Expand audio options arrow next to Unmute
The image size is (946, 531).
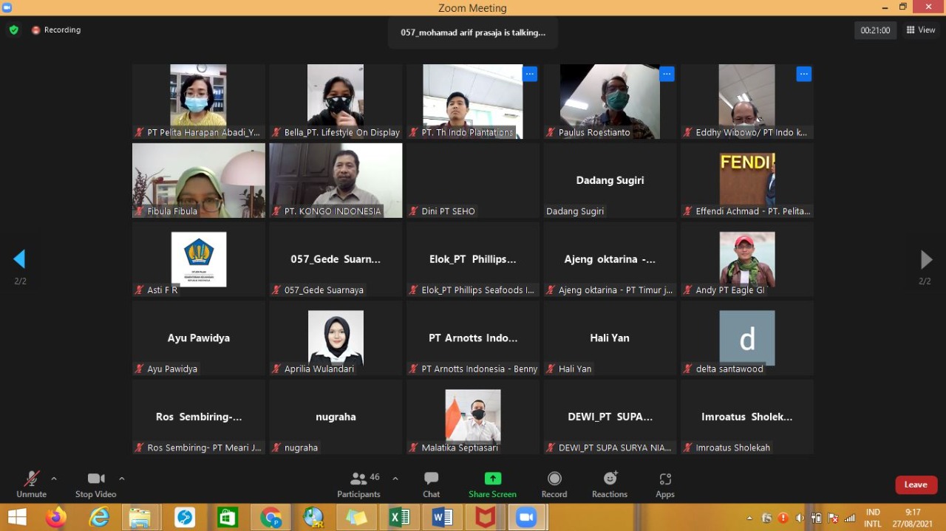coord(54,479)
